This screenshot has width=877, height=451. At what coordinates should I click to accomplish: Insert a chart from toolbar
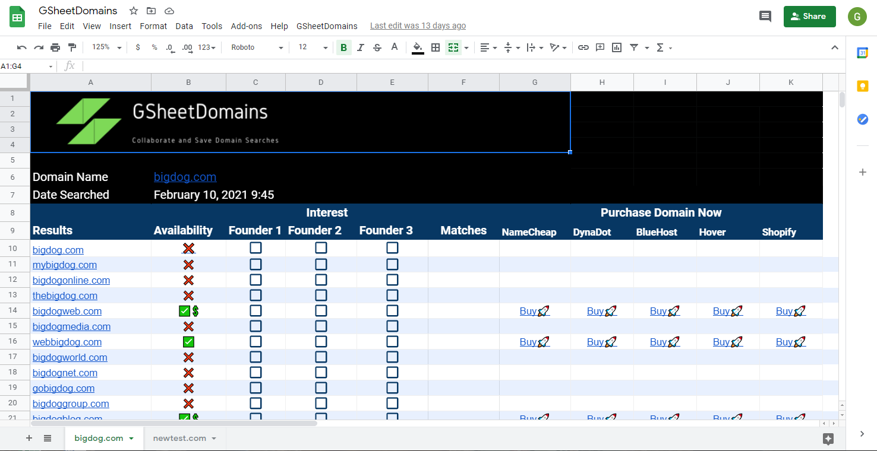pyautogui.click(x=617, y=47)
